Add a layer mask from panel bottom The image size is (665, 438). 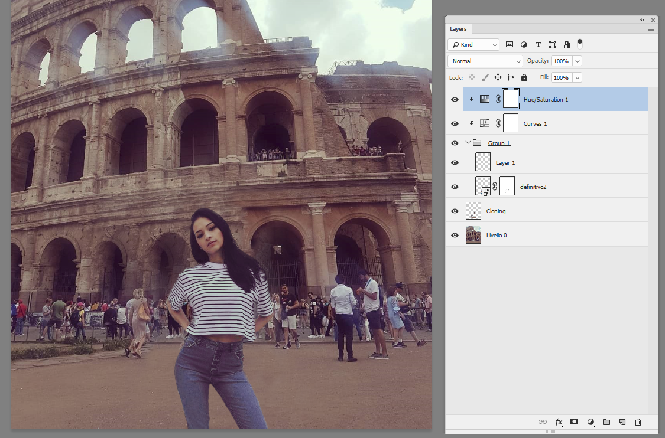pos(574,421)
